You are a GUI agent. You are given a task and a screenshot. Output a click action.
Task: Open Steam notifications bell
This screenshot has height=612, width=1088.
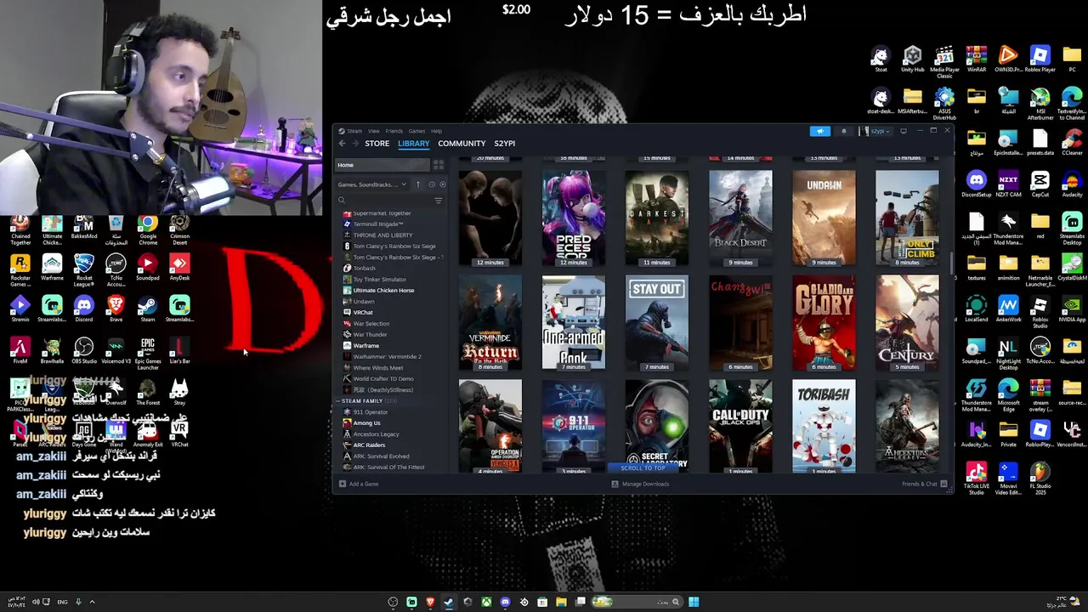point(844,131)
